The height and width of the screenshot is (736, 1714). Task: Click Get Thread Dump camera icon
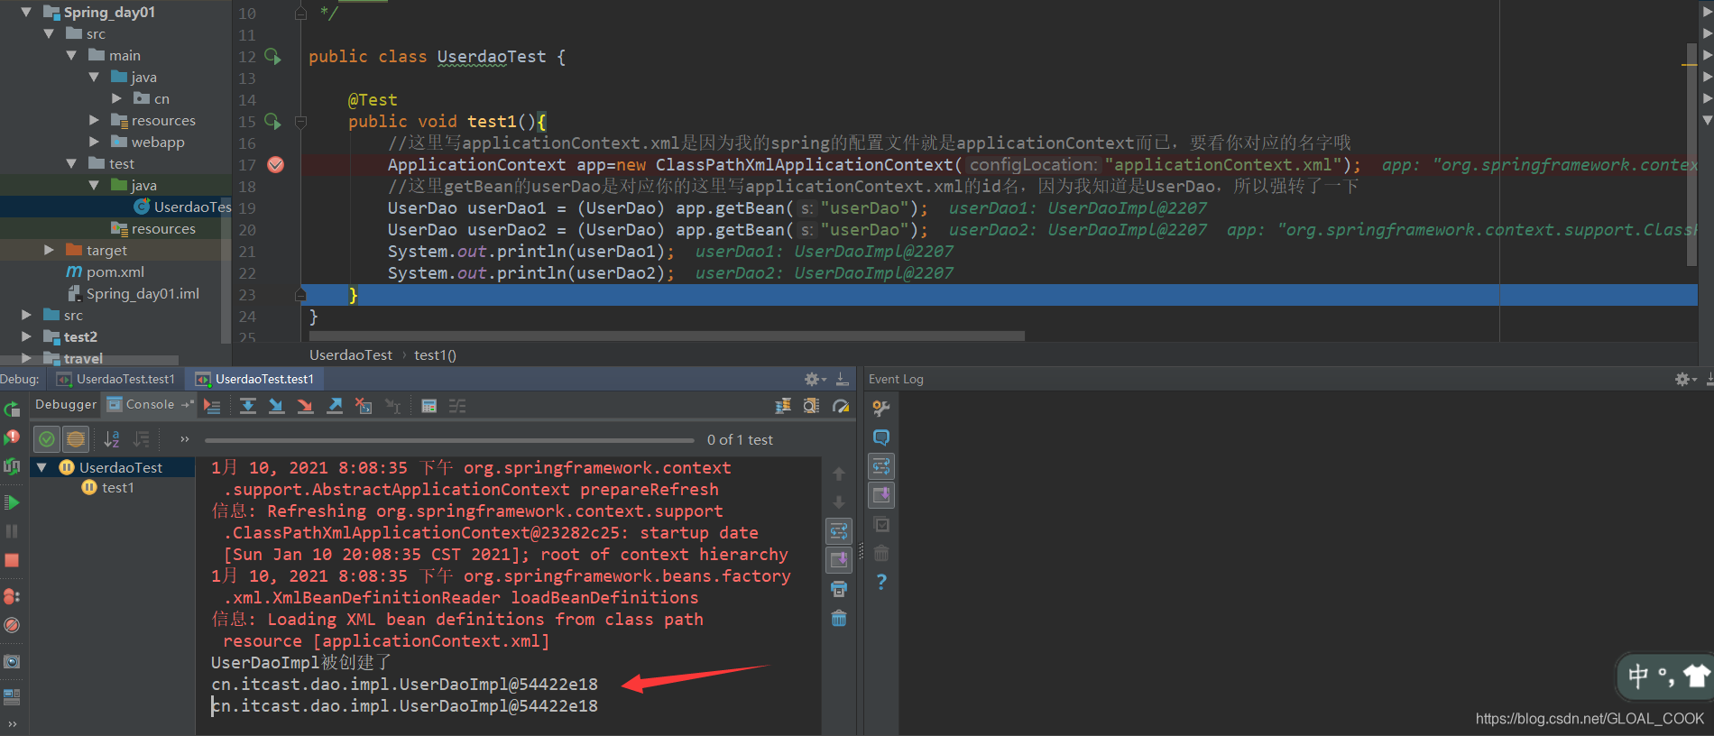pyautogui.click(x=12, y=661)
